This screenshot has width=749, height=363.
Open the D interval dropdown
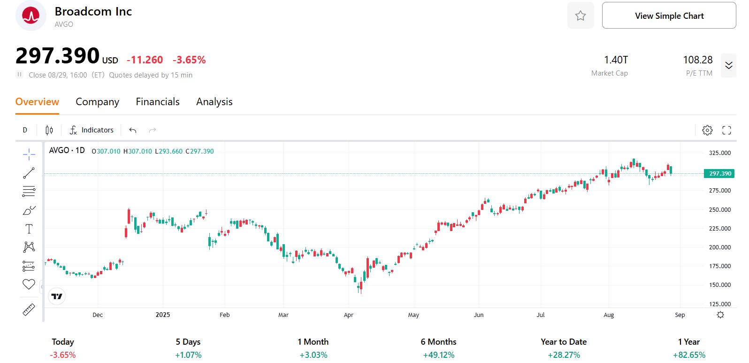click(x=25, y=130)
